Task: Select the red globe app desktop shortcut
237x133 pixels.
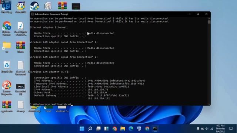Action: (x=7, y=88)
